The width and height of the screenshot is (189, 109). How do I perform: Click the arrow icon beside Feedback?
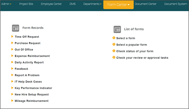tap(12, 69)
